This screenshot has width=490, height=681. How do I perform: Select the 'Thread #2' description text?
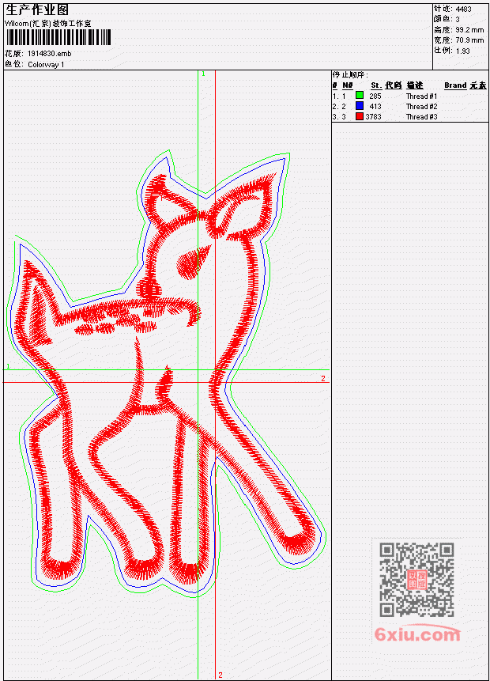coord(421,107)
